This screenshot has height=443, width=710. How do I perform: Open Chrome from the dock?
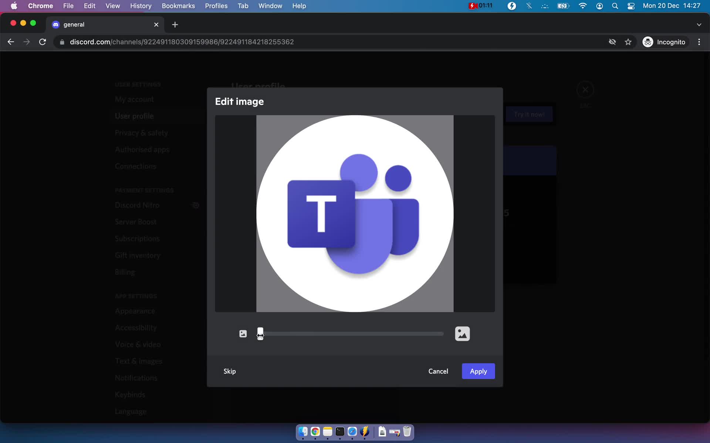click(x=315, y=432)
